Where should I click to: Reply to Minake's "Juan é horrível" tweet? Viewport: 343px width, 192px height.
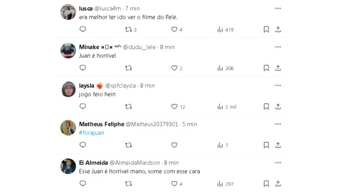point(83,68)
